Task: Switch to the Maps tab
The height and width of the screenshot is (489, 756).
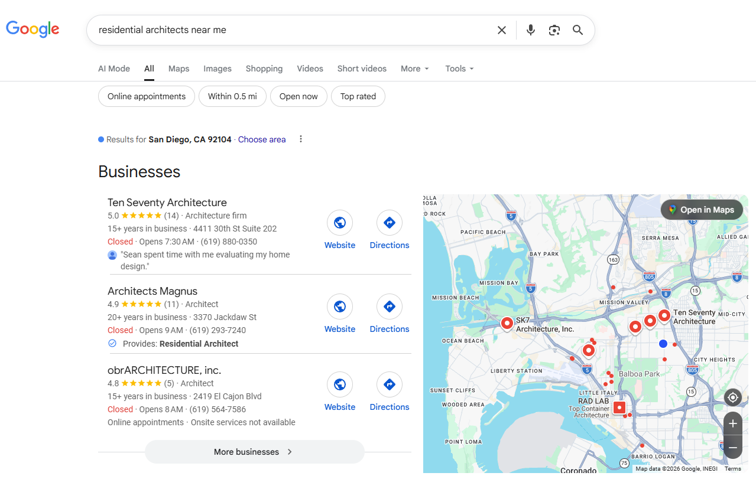Action: tap(179, 69)
